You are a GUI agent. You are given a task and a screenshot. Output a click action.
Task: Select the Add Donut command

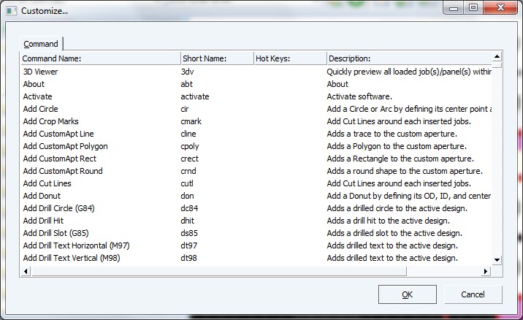pyautogui.click(x=42, y=196)
